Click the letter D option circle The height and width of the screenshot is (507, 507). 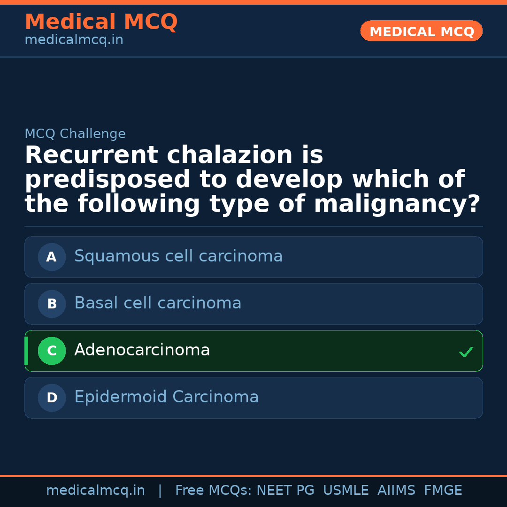(x=52, y=398)
